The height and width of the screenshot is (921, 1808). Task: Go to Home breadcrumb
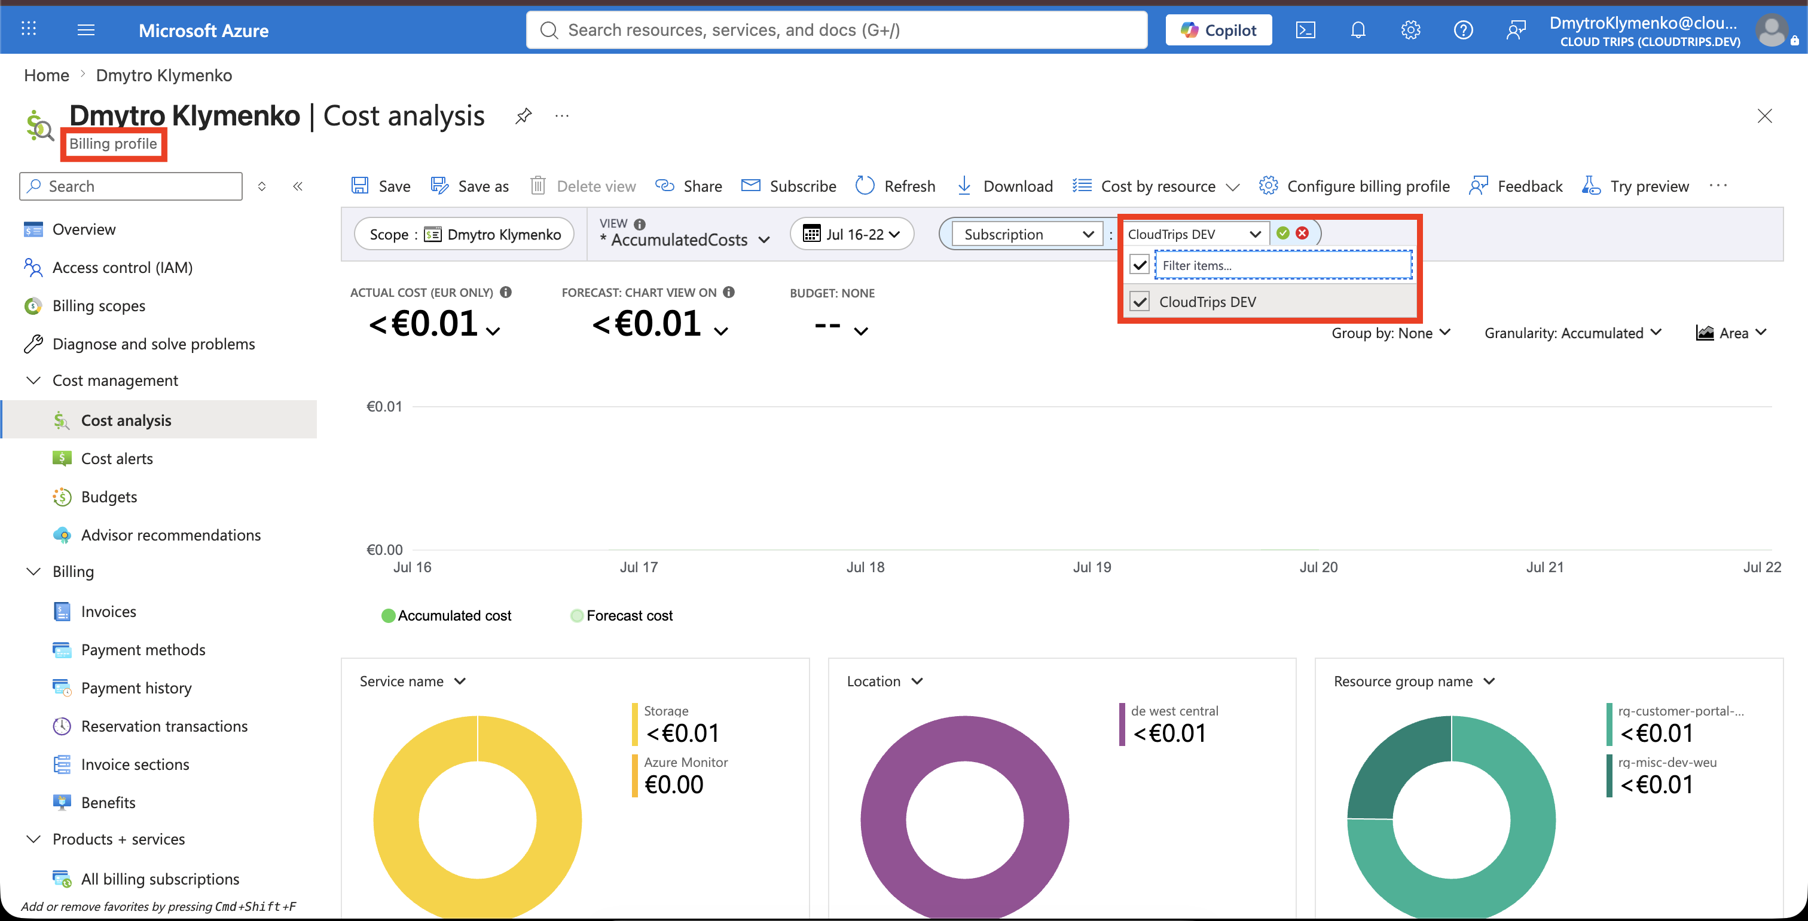46,75
